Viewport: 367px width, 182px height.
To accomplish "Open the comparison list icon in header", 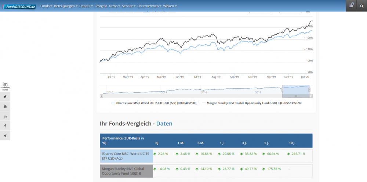I will click(x=351, y=5).
